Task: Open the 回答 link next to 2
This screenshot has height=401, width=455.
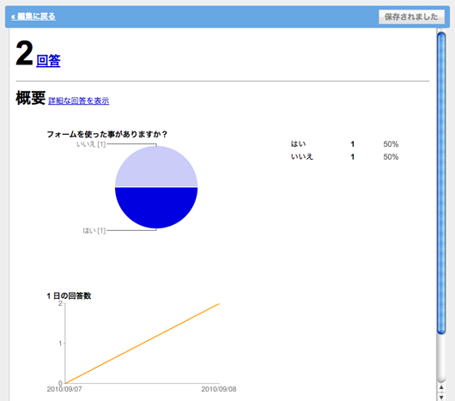Action: click(48, 61)
